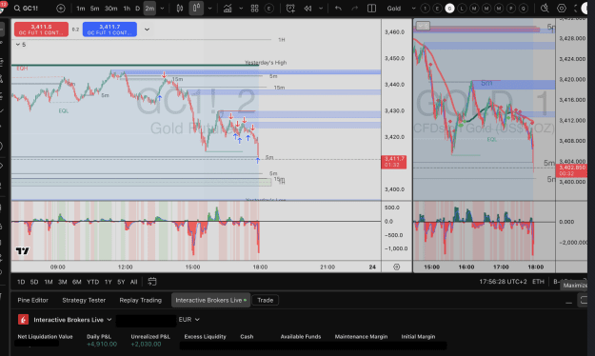The height and width of the screenshot is (356, 595).
Task: Expand the replay options dropdown arrow
Action: (x=321, y=9)
